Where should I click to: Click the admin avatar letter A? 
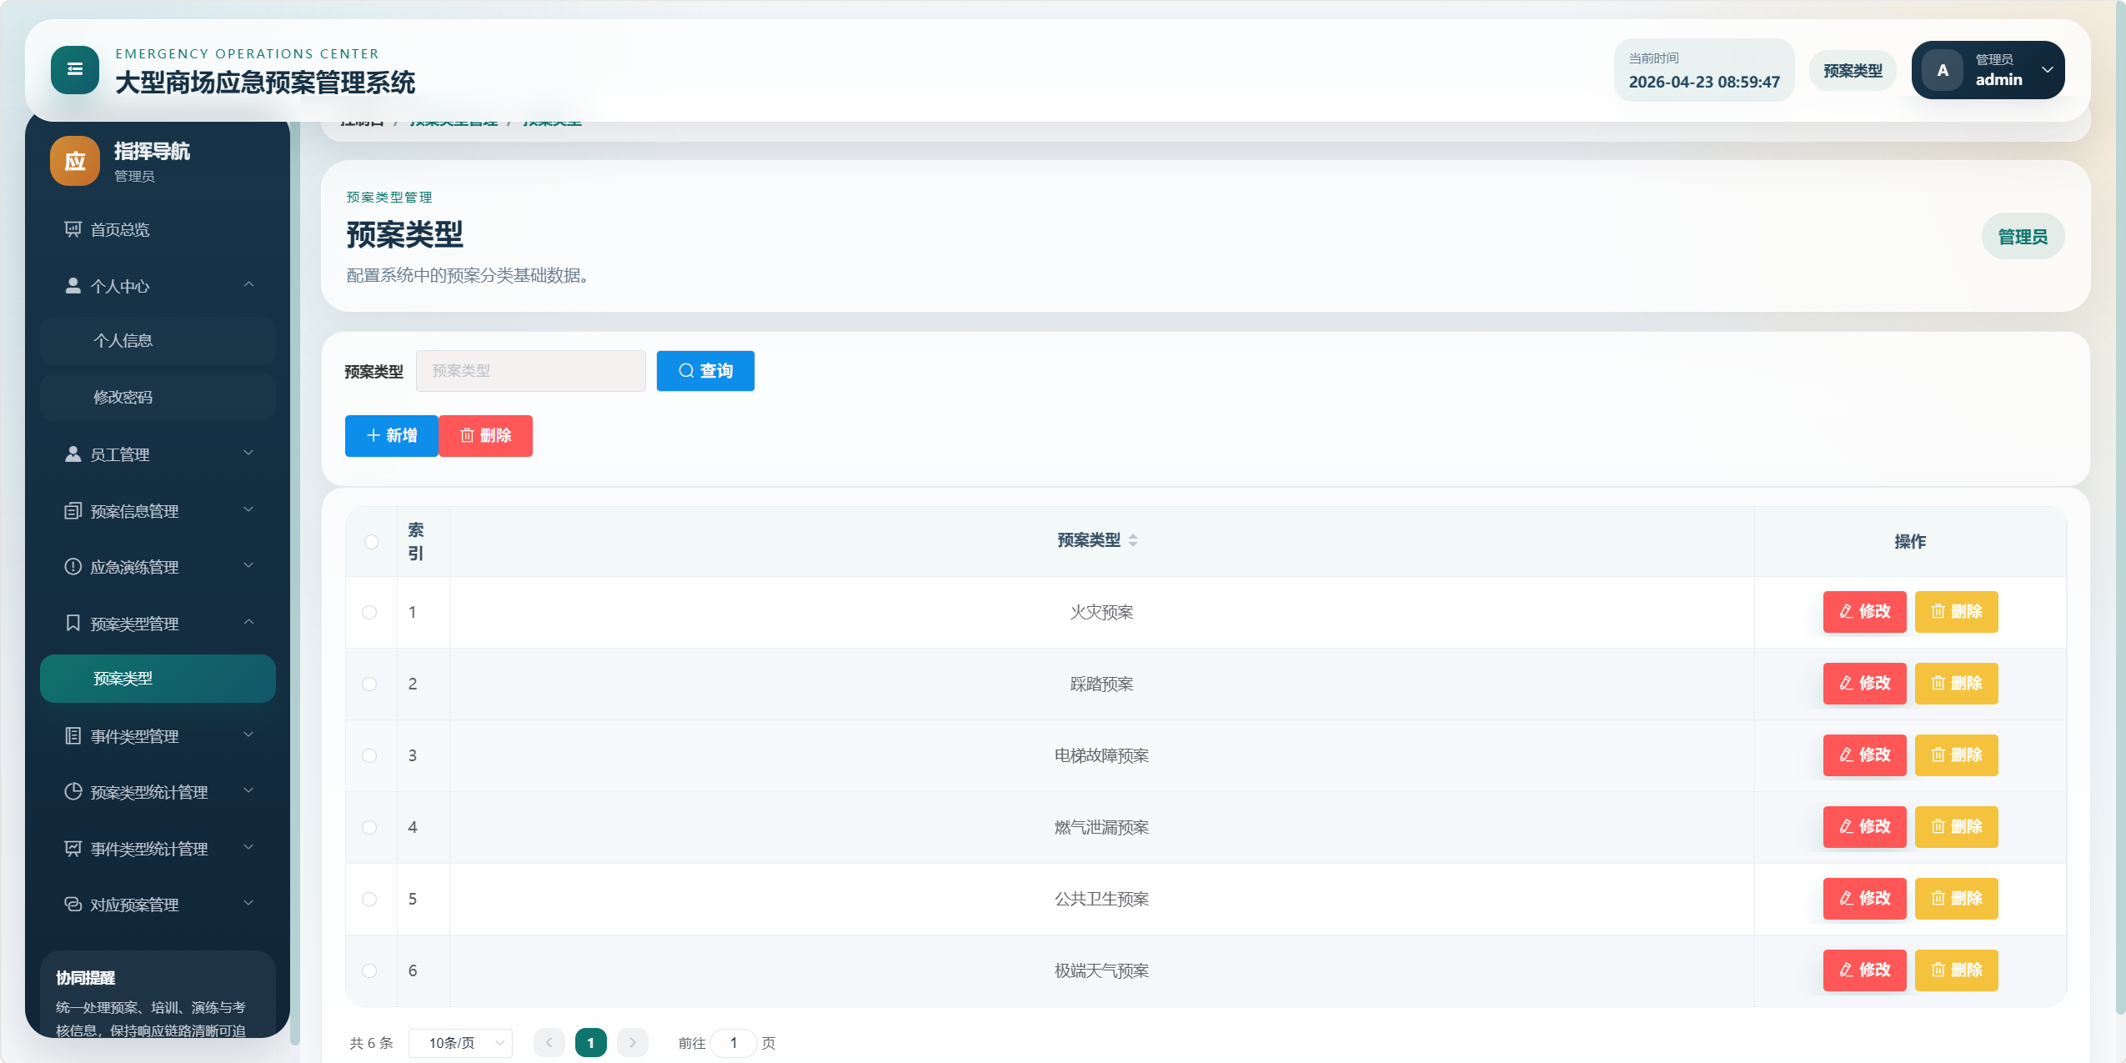[x=1943, y=71]
